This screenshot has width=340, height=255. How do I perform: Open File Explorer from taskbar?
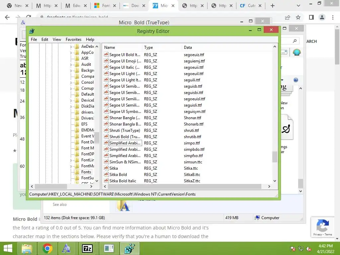point(27,248)
